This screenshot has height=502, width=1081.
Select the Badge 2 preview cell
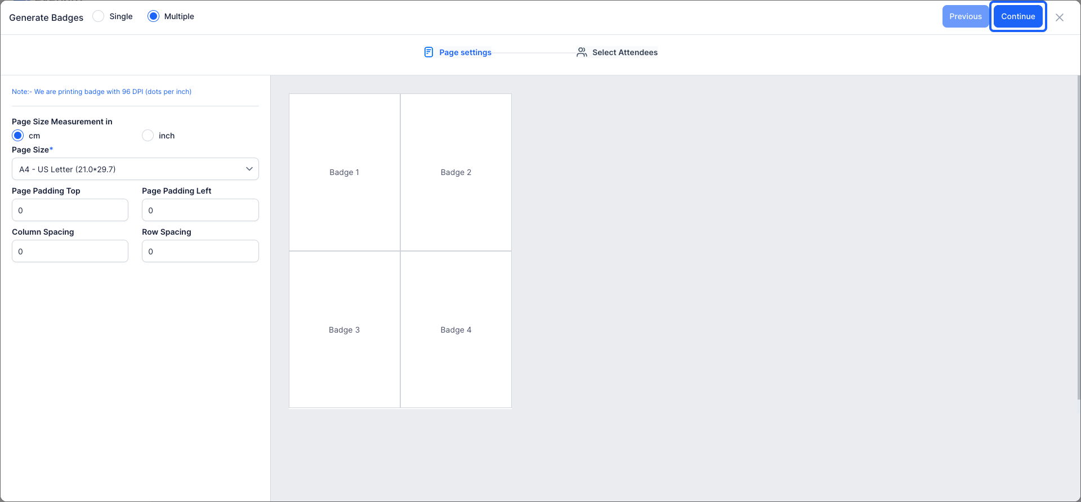456,172
